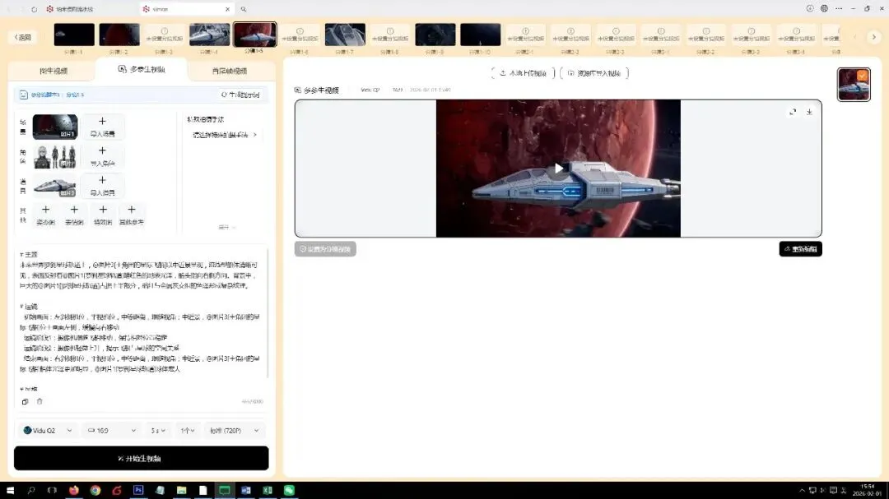Screen dimensions: 889x499
Task: Open the tab search magnifier icon
Action: pos(243,9)
